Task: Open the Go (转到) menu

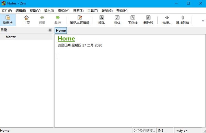Action: point(107,11)
